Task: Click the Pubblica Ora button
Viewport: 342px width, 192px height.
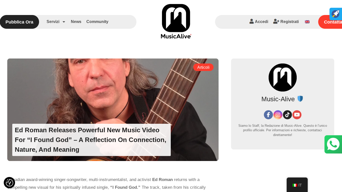Action: 20,22
